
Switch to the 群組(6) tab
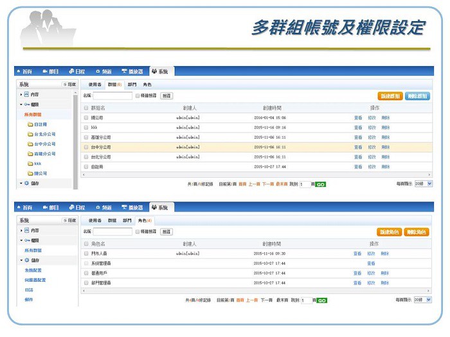click(114, 84)
